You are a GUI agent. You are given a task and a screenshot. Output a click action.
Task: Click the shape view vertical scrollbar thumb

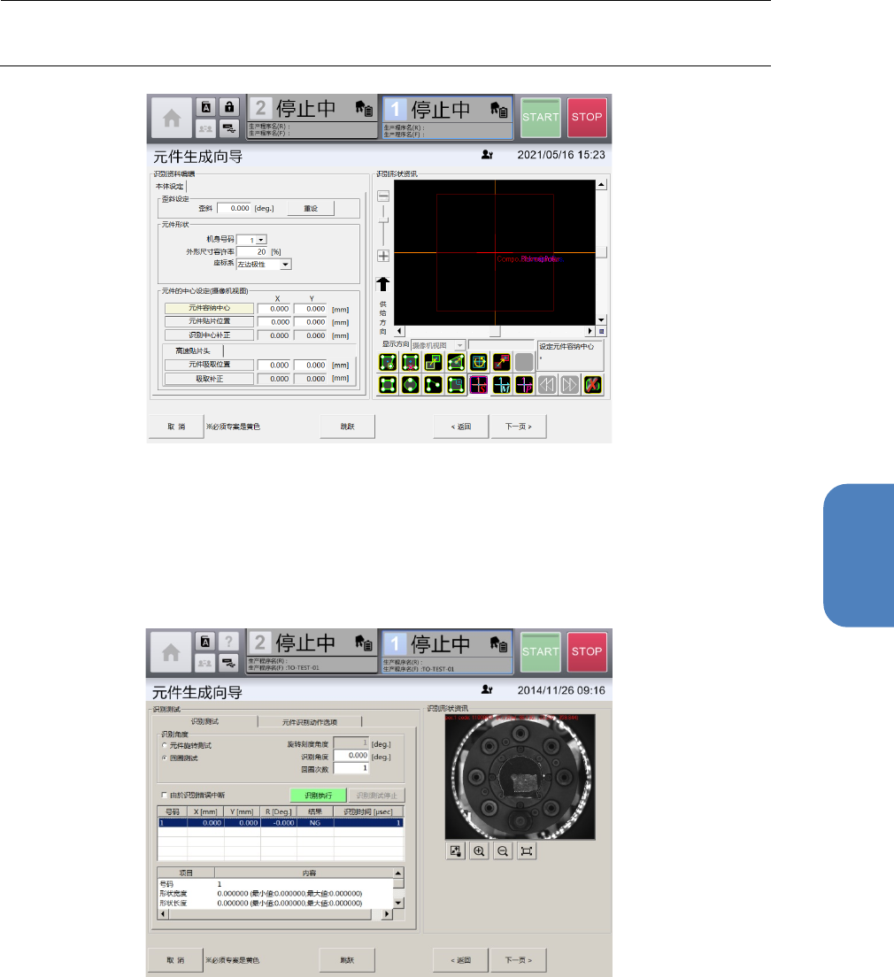tap(602, 252)
